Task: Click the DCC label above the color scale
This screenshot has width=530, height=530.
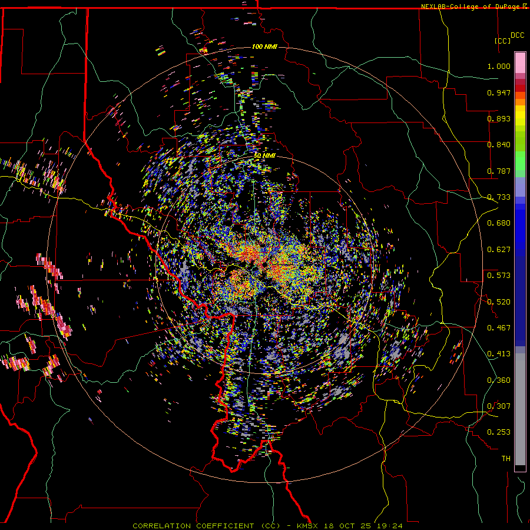Action: pos(518,35)
